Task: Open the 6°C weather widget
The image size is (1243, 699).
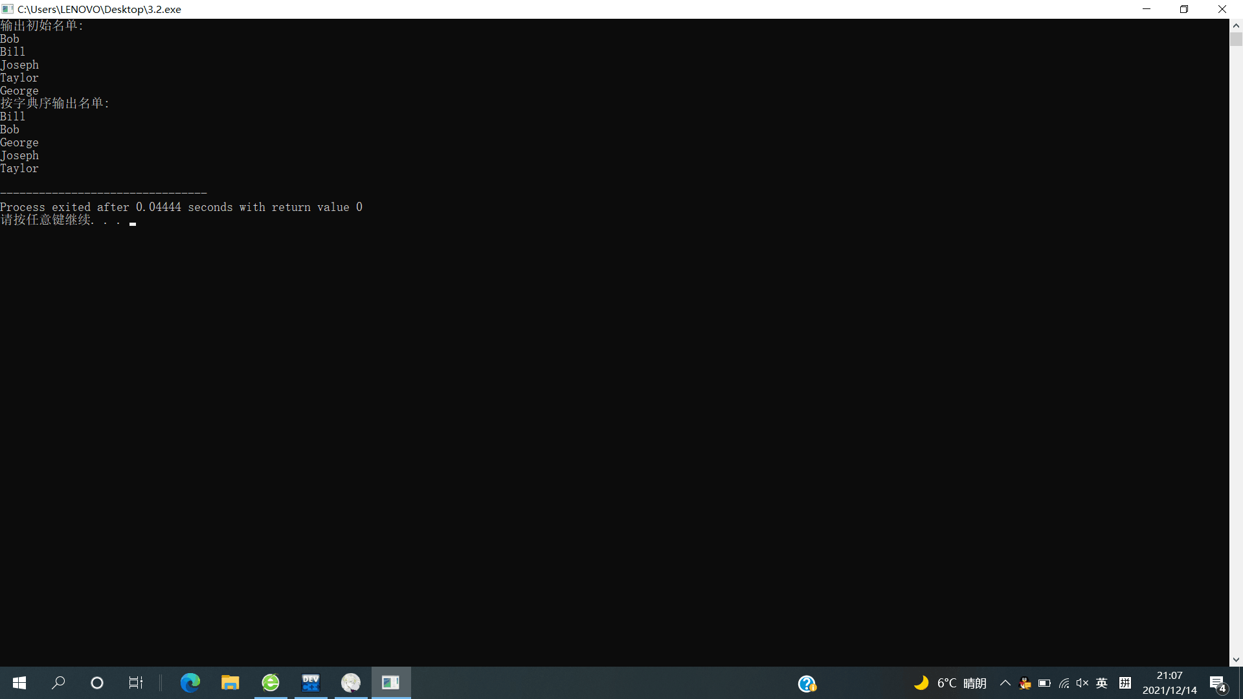Action: 950,683
